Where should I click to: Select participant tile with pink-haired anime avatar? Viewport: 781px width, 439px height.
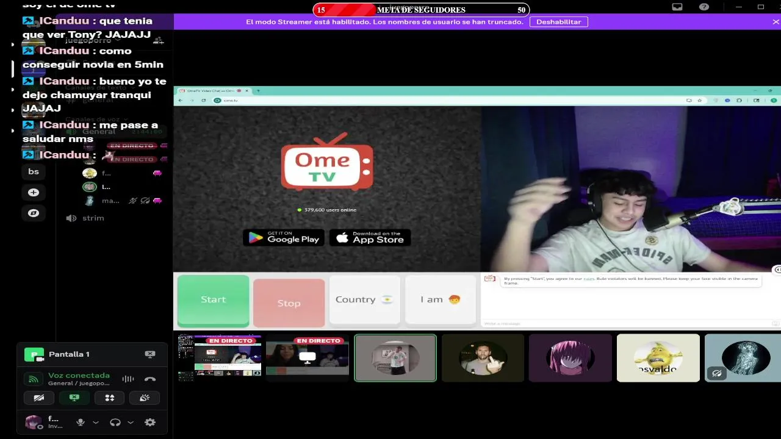coord(570,358)
